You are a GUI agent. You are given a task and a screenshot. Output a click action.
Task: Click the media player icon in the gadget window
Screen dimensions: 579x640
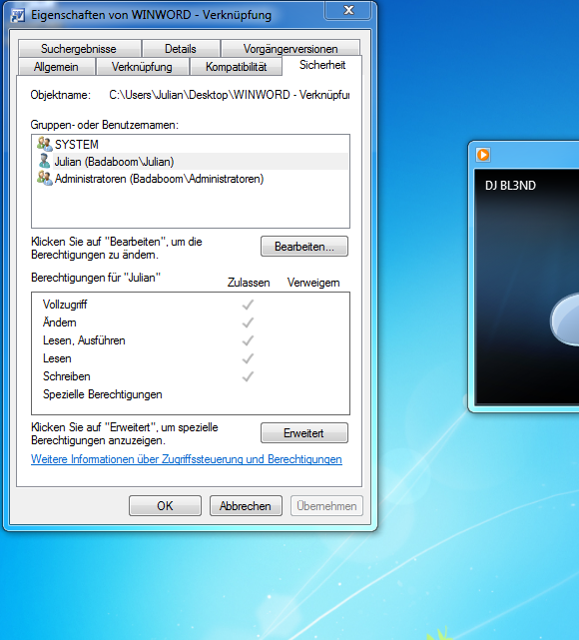483,155
